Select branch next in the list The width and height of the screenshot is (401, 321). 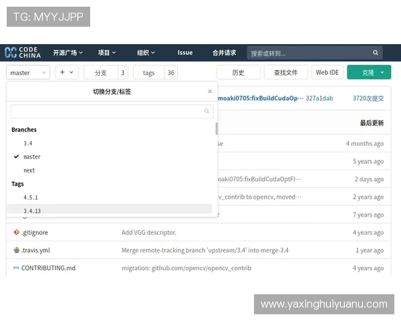coord(29,171)
